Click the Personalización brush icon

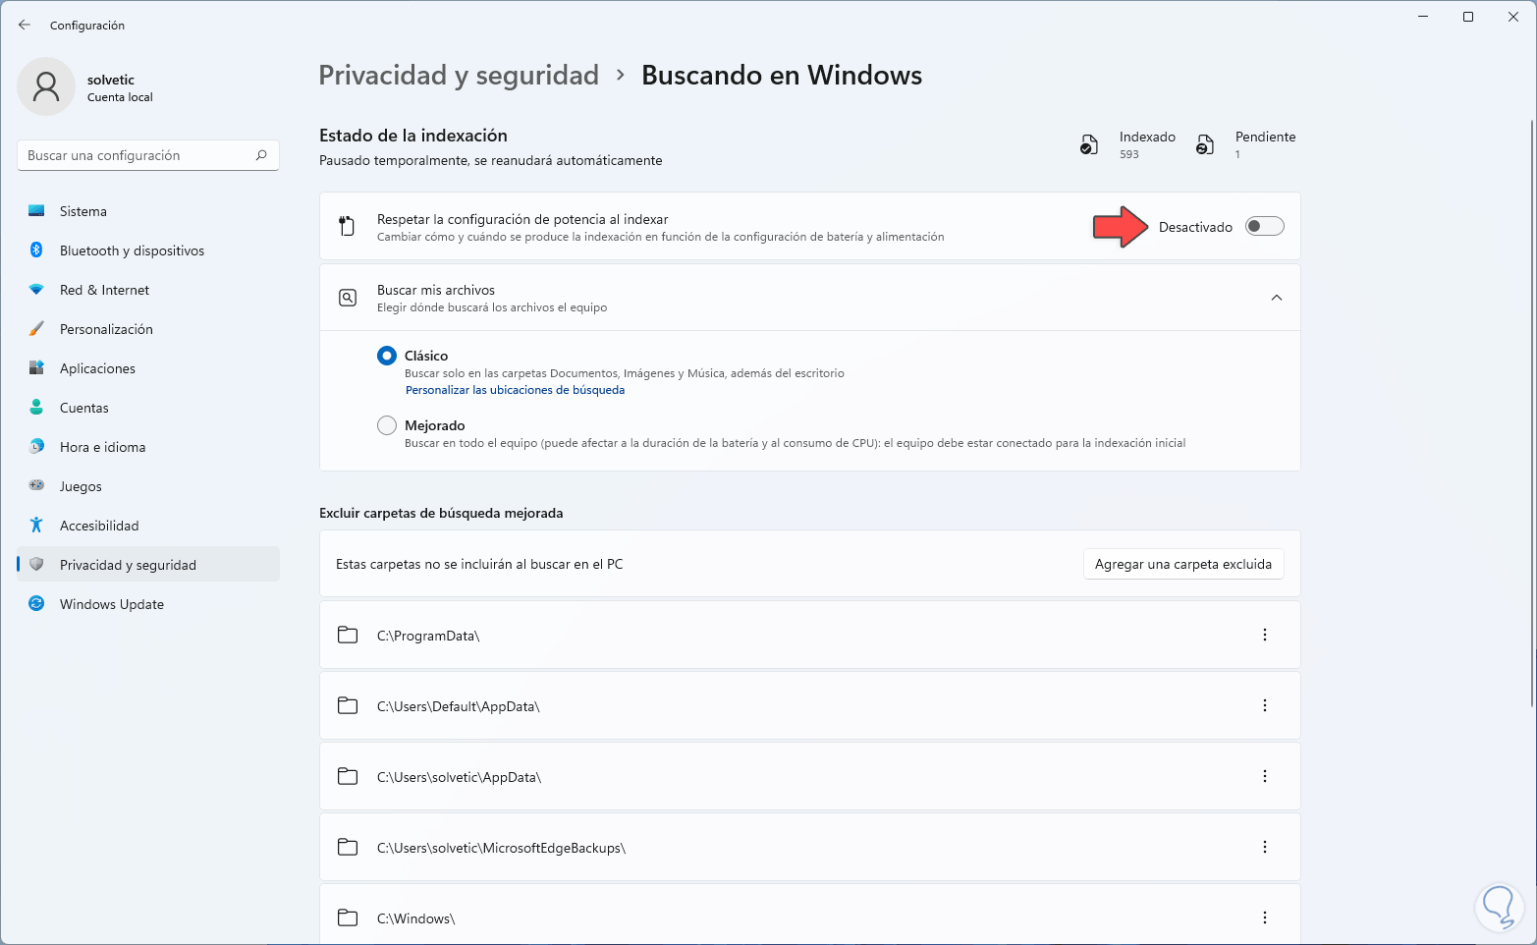(36, 329)
